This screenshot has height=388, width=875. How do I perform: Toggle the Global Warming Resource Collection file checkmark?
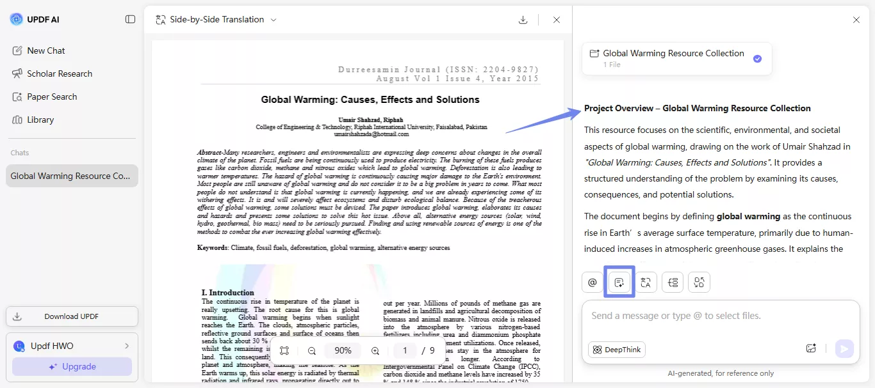(757, 58)
